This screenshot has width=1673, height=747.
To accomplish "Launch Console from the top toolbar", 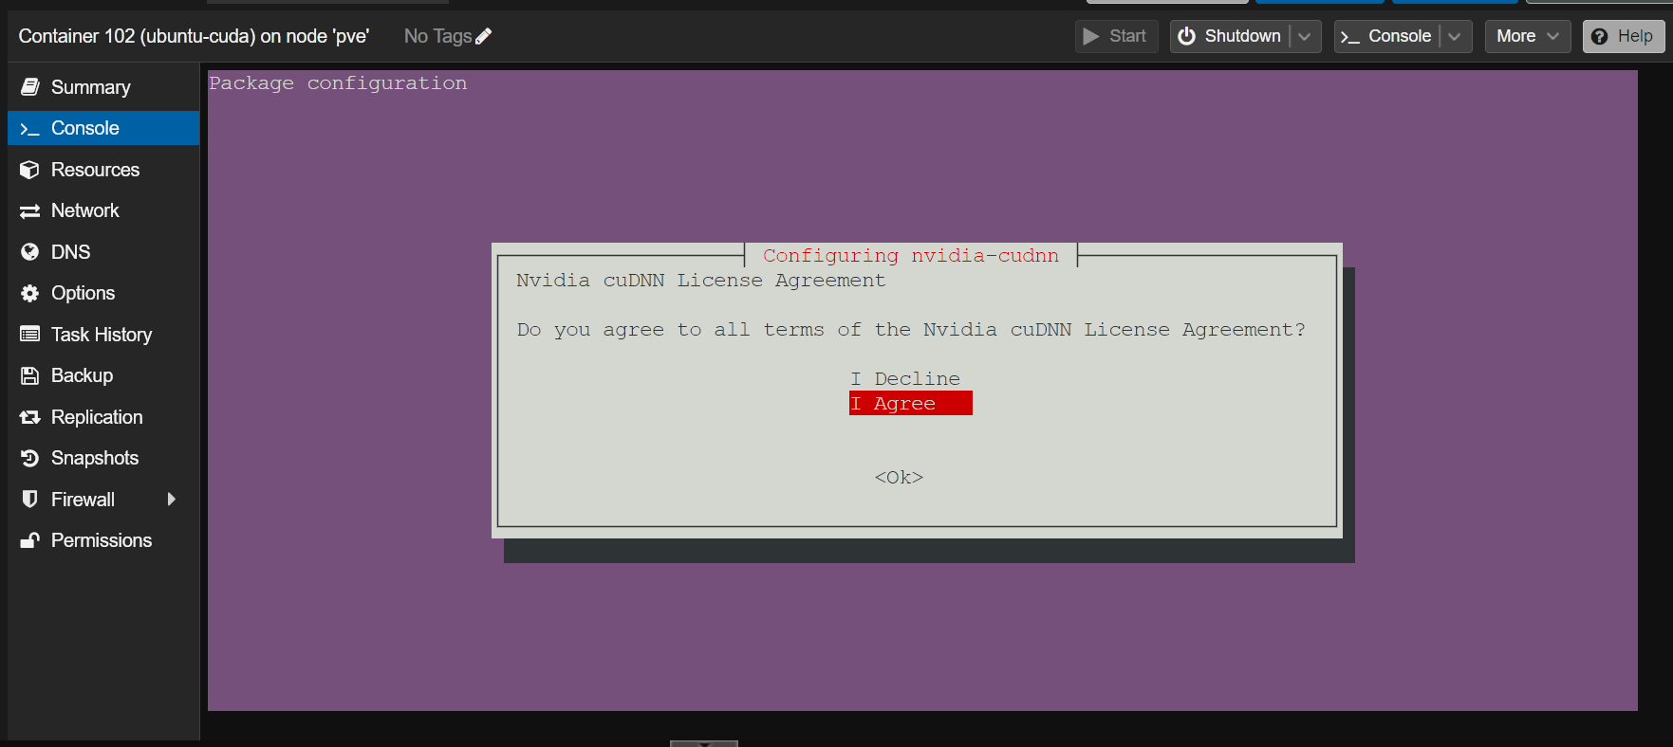I will pos(1387,36).
